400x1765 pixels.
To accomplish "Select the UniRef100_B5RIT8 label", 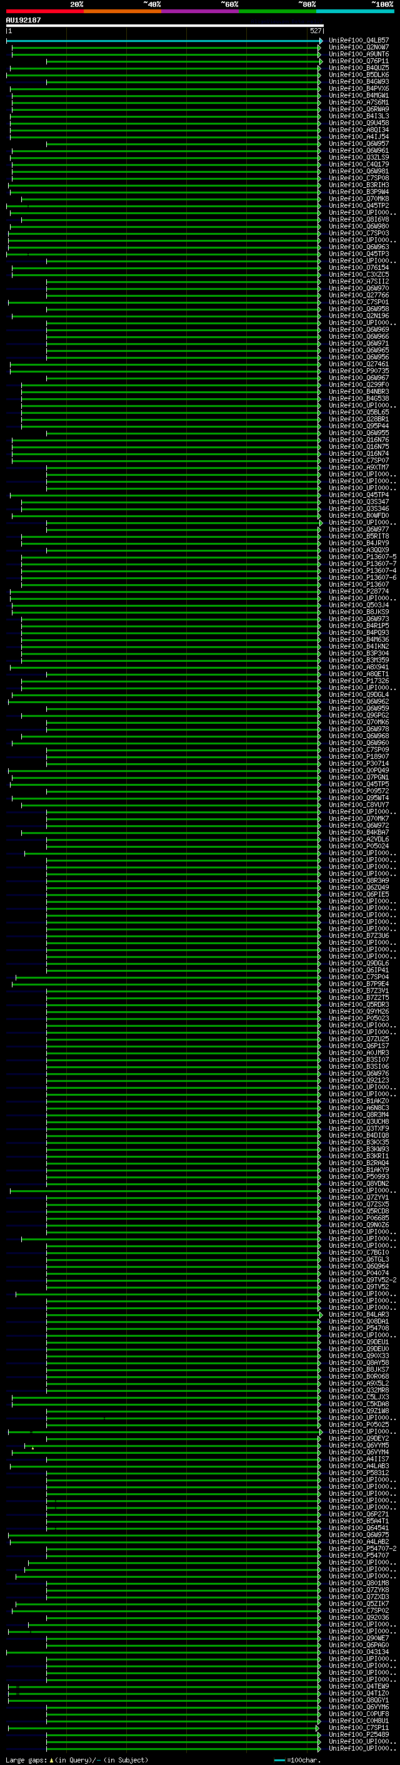I will (359, 536).
